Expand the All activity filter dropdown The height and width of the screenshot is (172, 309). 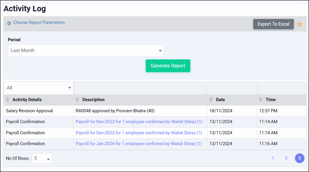[x=38, y=88]
